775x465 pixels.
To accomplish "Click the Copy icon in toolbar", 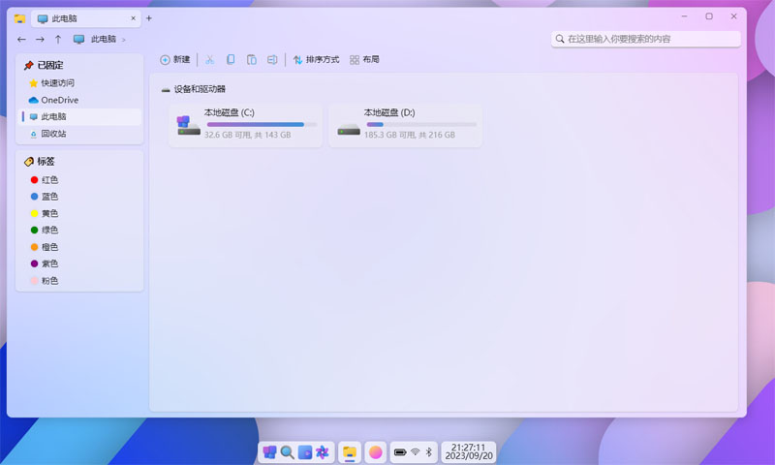I will click(231, 60).
